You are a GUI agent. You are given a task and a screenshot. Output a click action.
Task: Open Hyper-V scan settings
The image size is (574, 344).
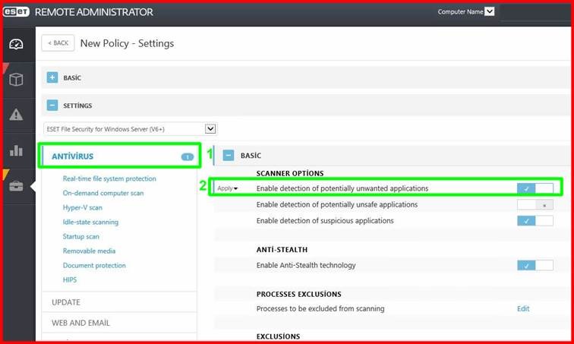click(x=82, y=207)
